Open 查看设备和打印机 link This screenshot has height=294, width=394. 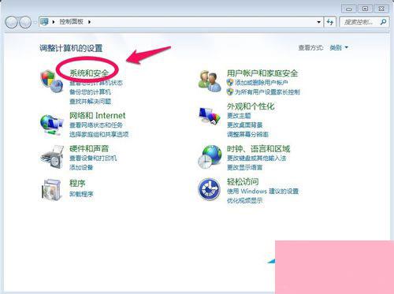(x=93, y=158)
